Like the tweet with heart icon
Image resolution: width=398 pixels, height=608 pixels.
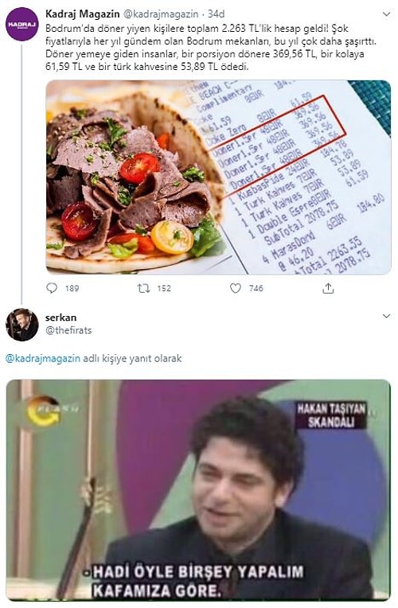point(236,288)
